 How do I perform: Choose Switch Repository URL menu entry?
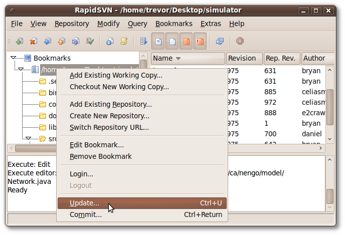point(142,127)
